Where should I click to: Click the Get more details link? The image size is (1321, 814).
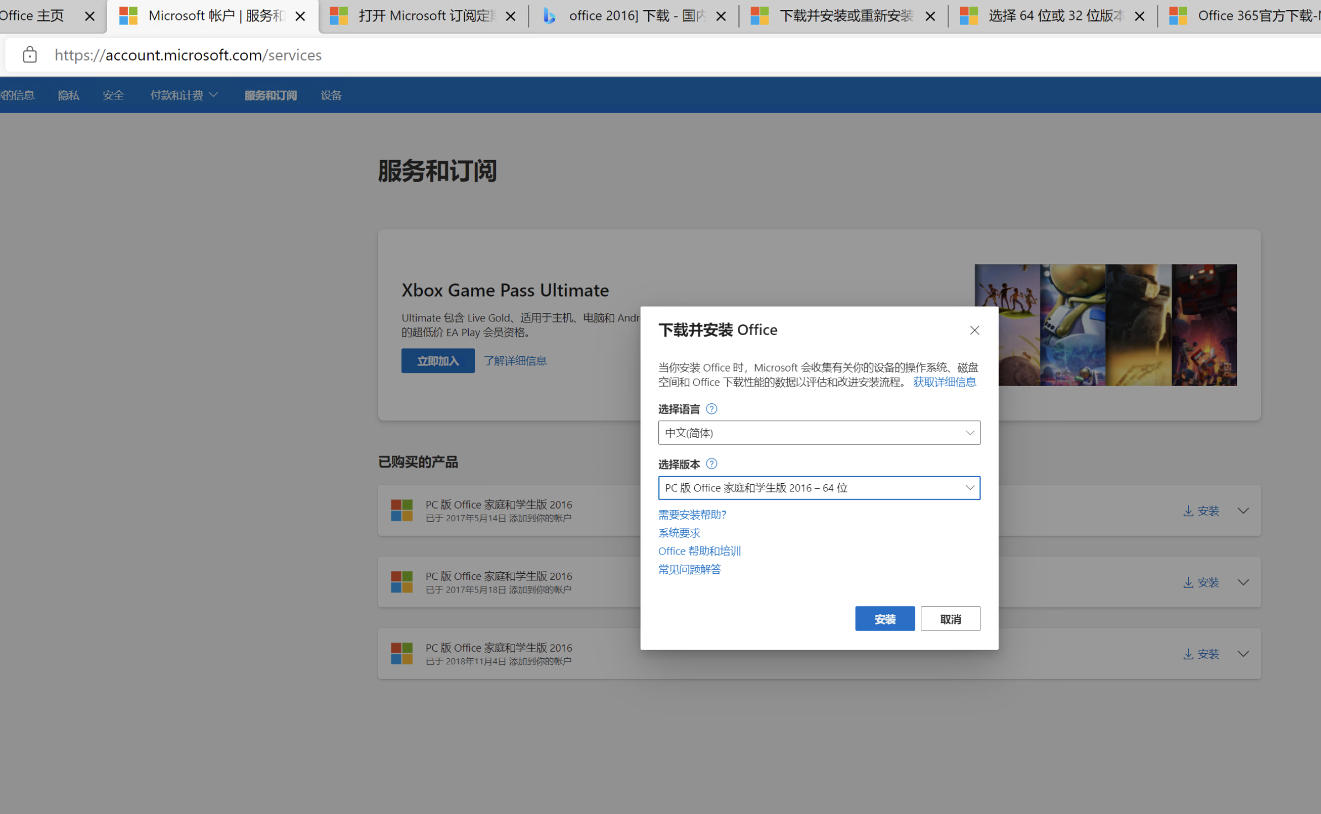click(x=944, y=382)
